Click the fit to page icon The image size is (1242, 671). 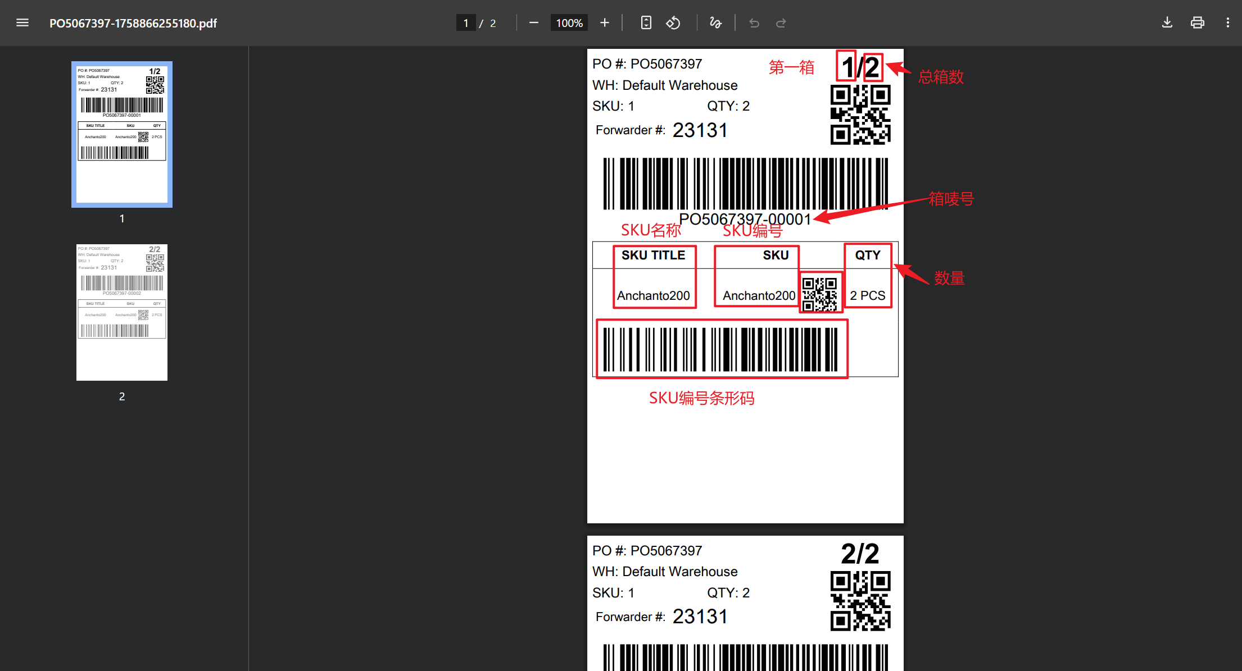646,23
